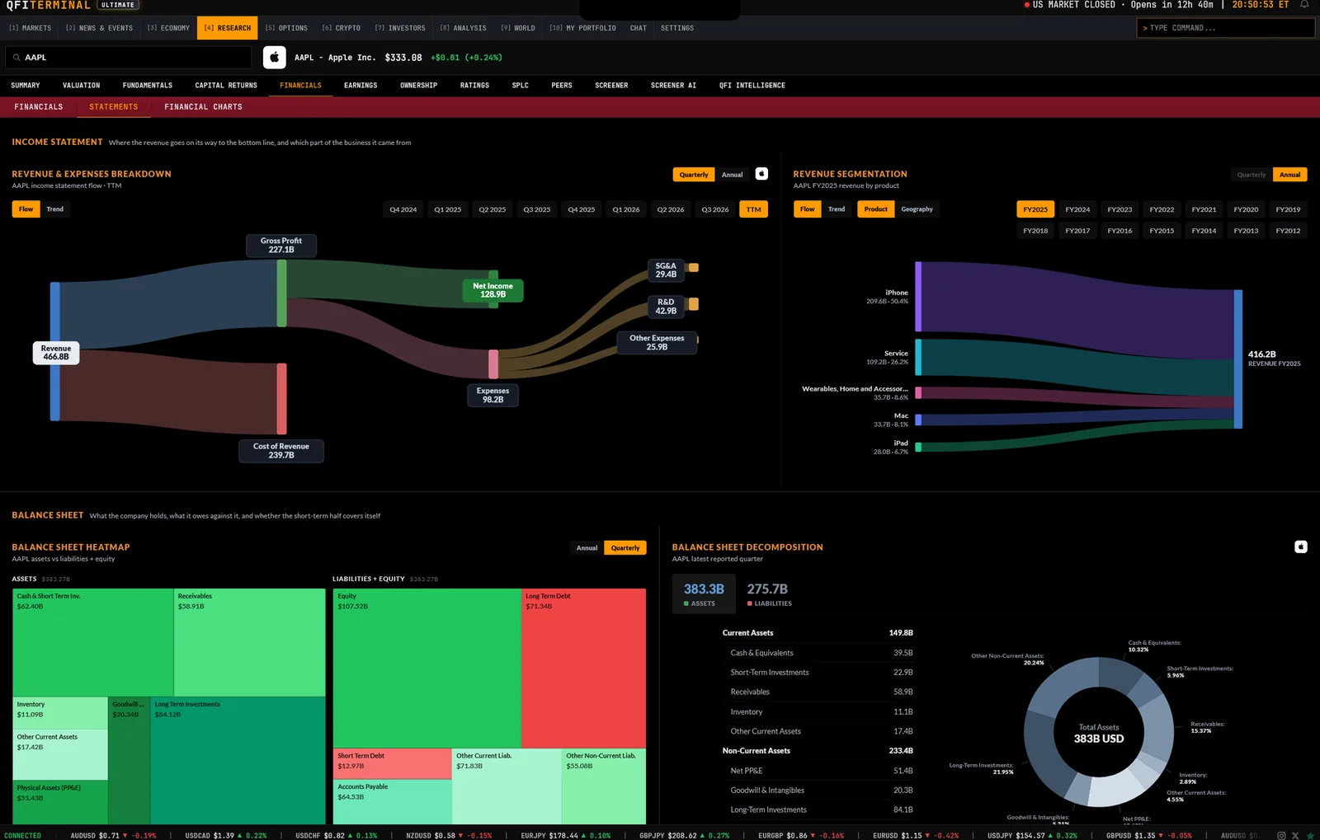Switch Revenue Segmentation to Geography
This screenshot has height=840, width=1320.
pos(917,209)
